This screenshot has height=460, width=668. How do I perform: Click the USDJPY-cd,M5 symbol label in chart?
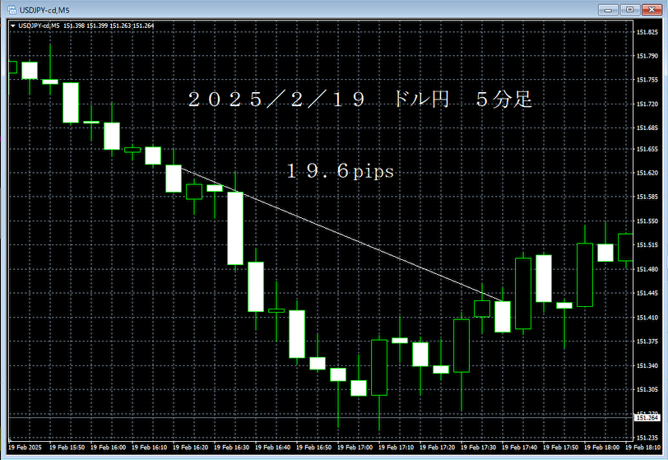tap(39, 26)
